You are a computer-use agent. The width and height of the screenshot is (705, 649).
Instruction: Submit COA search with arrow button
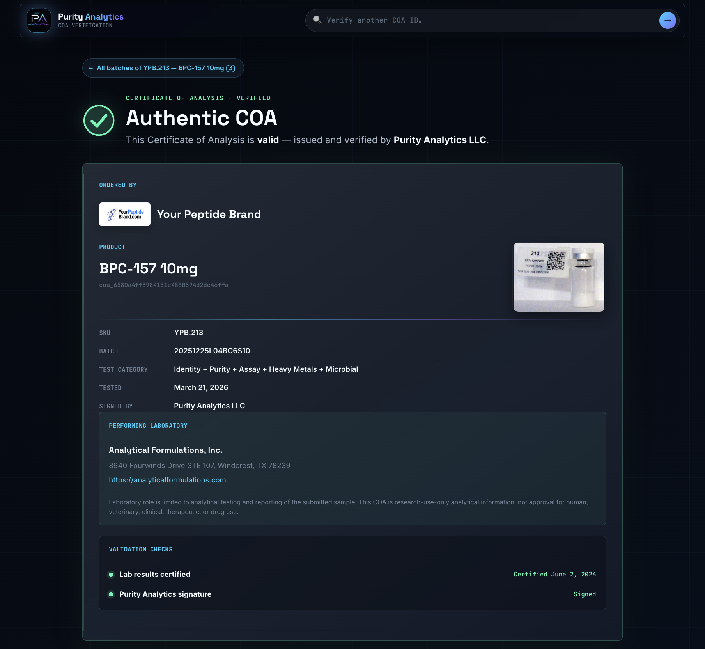[x=668, y=20]
